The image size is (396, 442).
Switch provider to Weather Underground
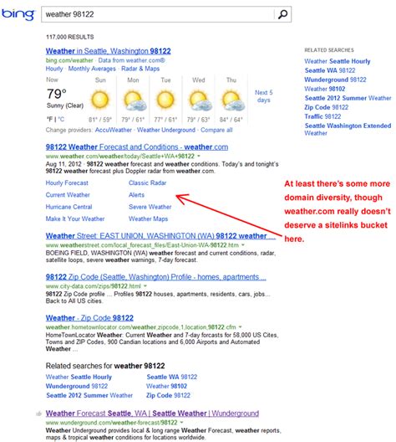pyautogui.click(x=166, y=130)
